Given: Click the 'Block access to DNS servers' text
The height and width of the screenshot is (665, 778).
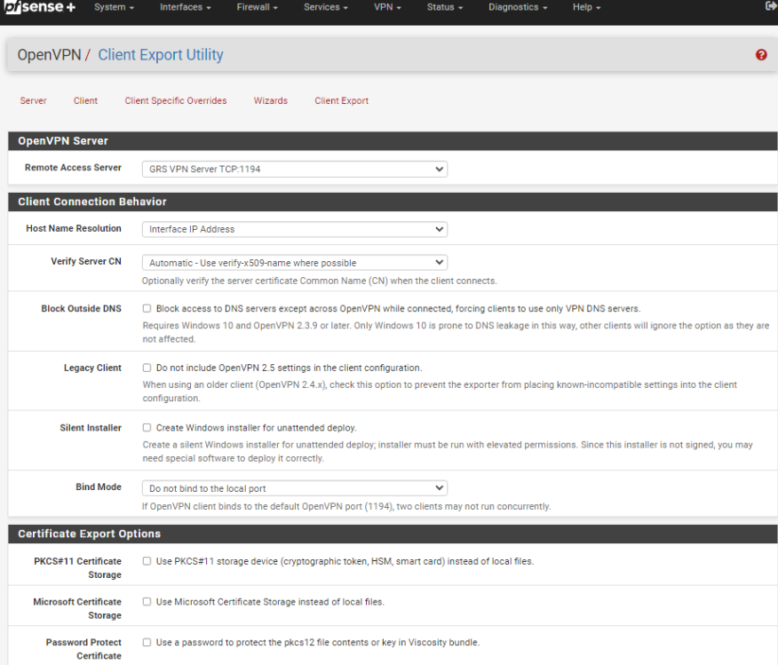Looking at the screenshot, I should pos(398,308).
